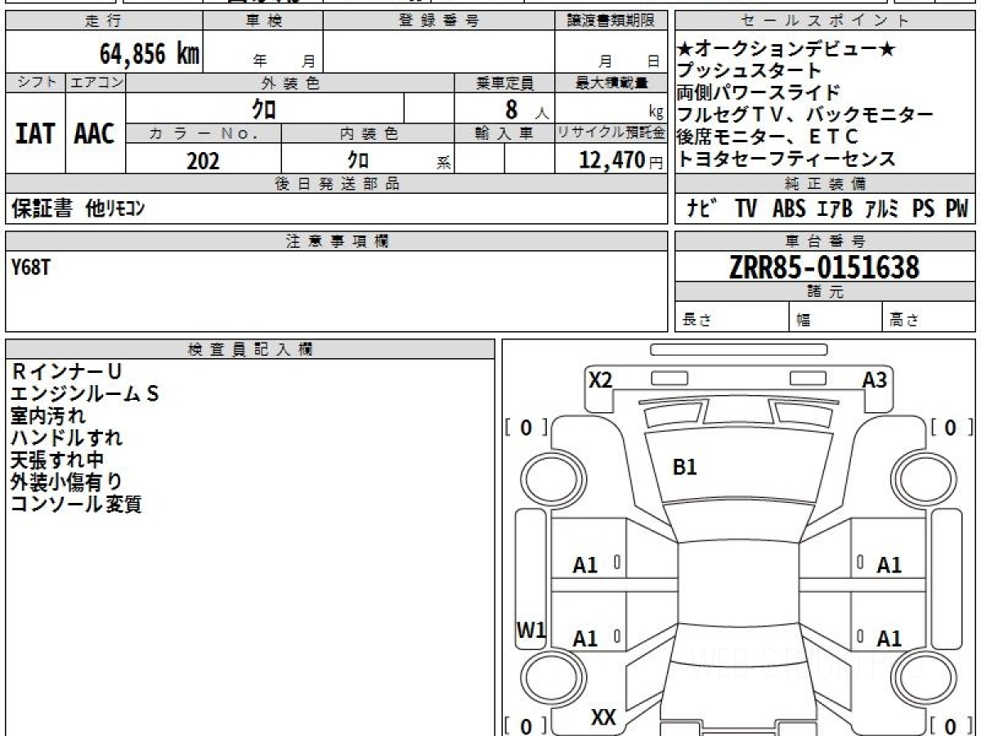Click the ★オークションデビュー★ line

pyautogui.click(x=786, y=50)
